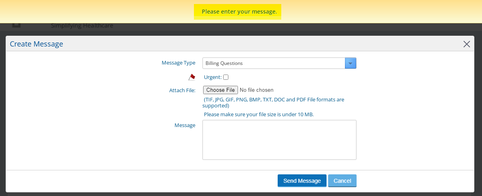Click the Create Message dialog title
The width and height of the screenshot is (482, 196).
pos(36,44)
